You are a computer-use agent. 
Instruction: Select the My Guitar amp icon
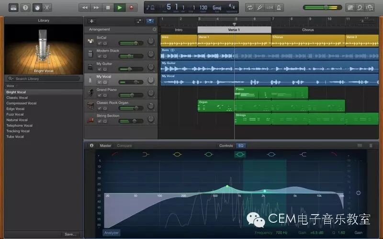[x=90, y=67]
